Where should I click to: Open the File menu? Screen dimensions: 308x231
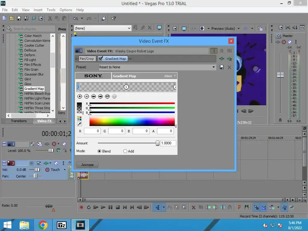5,10
